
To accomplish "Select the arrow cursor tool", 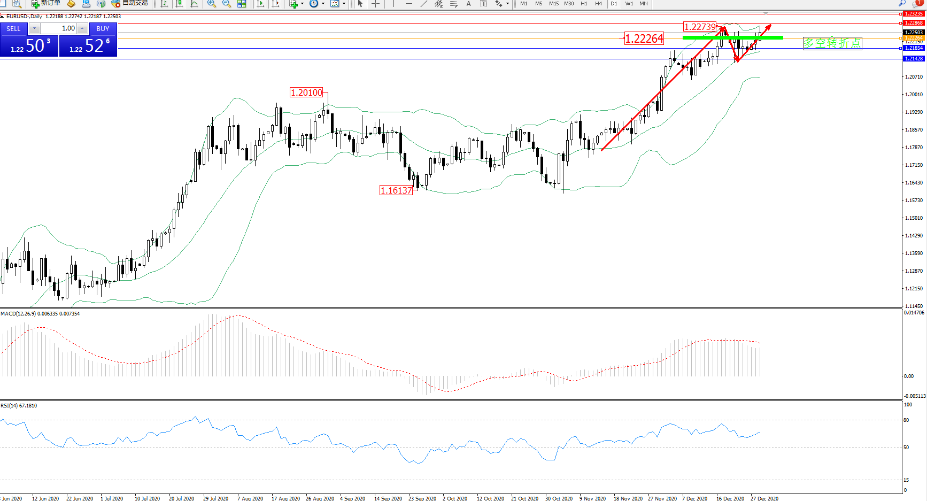I will click(x=360, y=4).
